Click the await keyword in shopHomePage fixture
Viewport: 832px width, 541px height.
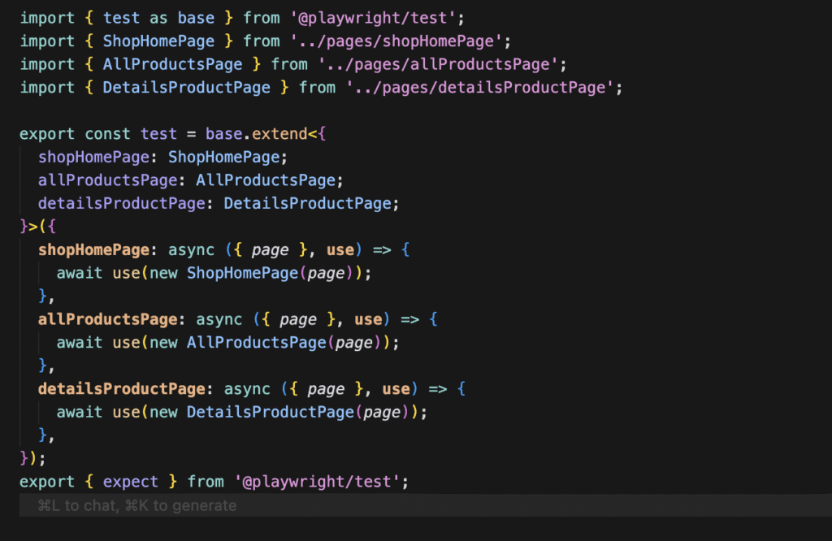[79, 273]
